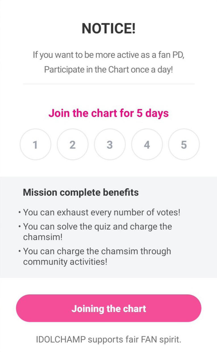Select the day 3 circle

coord(110,144)
